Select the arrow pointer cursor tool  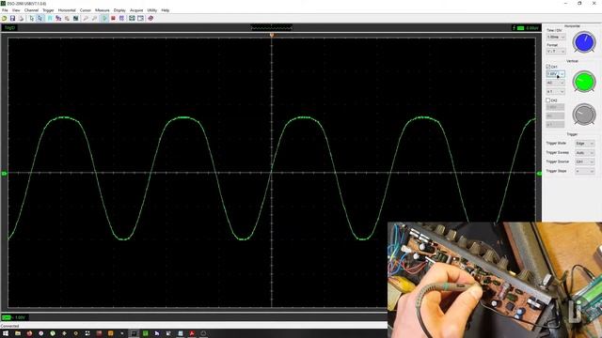tap(31, 19)
